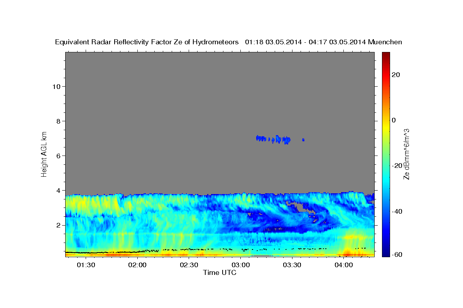This screenshot has width=463, height=308.
Task: Click the plot title text
Action: pos(229,42)
